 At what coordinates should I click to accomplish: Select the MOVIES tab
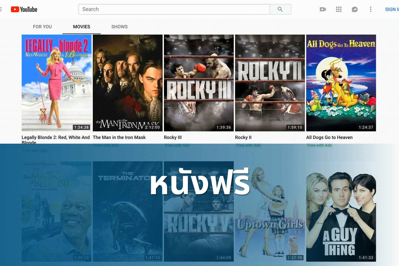pyautogui.click(x=82, y=27)
